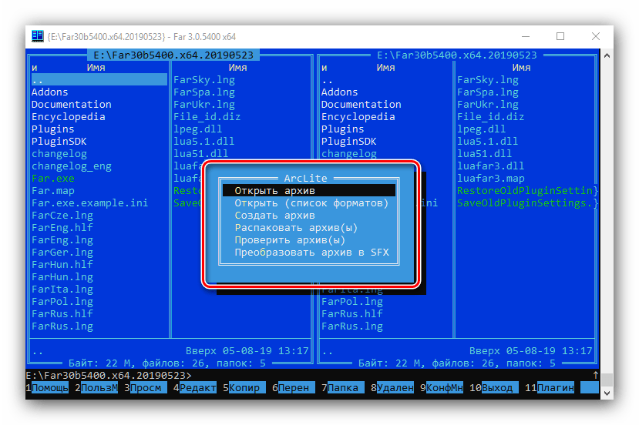Select FarRus.lng in left panel
639x425 pixels.
click(x=62, y=326)
